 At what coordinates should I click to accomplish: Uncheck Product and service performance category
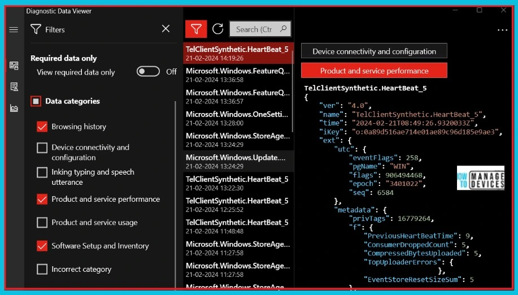42,199
